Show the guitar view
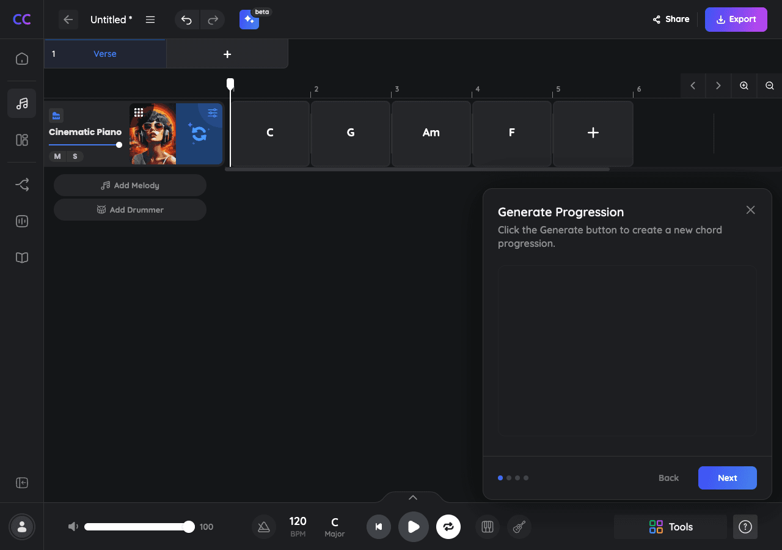782x550 pixels. click(519, 527)
